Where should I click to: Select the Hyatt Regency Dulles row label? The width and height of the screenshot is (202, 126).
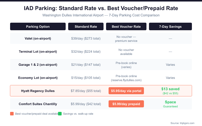coord(38,91)
